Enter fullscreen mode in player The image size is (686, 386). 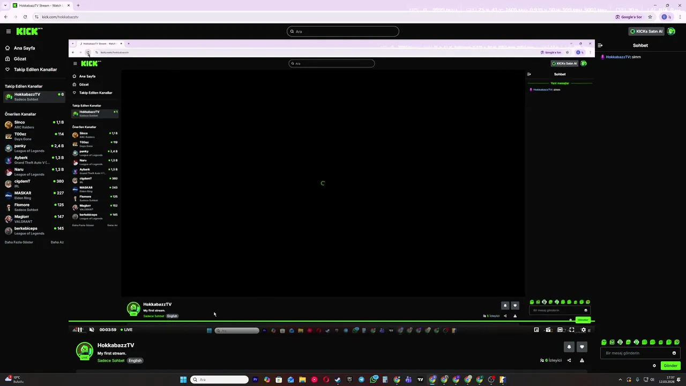pyautogui.click(x=572, y=330)
